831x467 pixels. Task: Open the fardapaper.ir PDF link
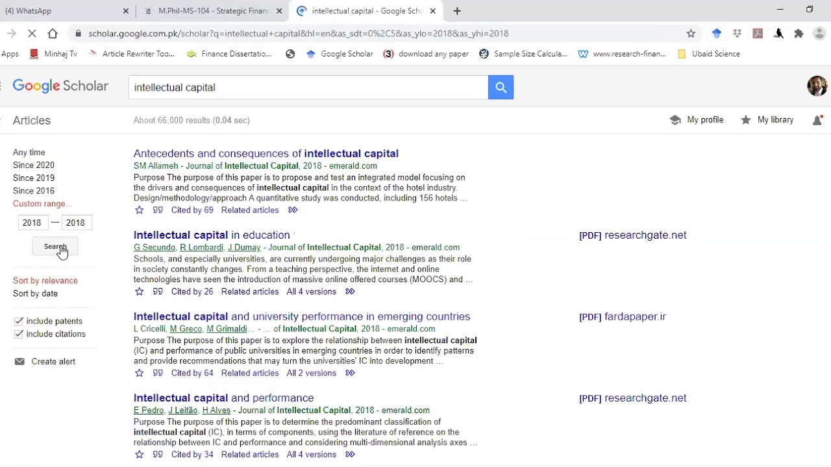click(x=623, y=317)
